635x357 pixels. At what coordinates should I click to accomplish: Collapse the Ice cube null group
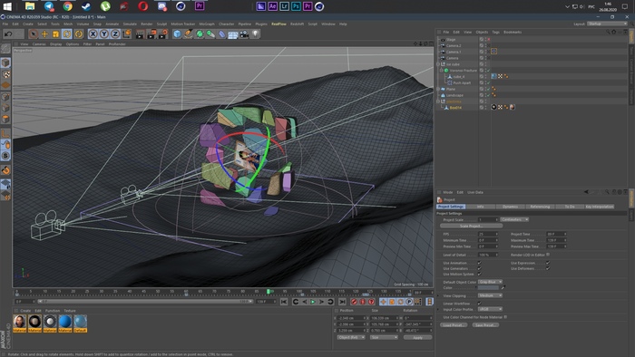(438, 64)
